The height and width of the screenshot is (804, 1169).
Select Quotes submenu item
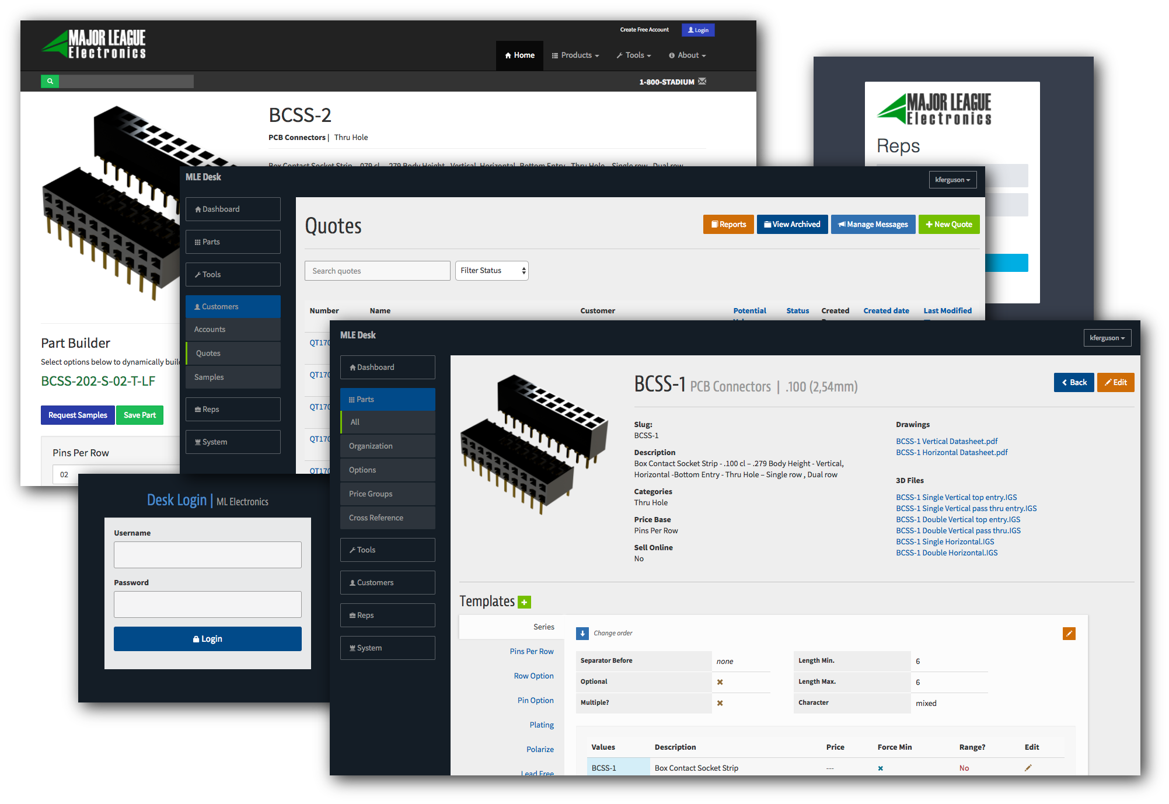click(233, 353)
